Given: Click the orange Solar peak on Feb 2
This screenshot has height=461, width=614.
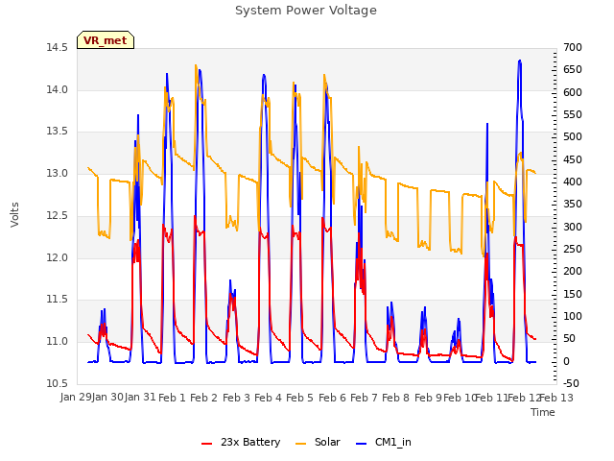Looking at the screenshot, I should [x=196, y=65].
